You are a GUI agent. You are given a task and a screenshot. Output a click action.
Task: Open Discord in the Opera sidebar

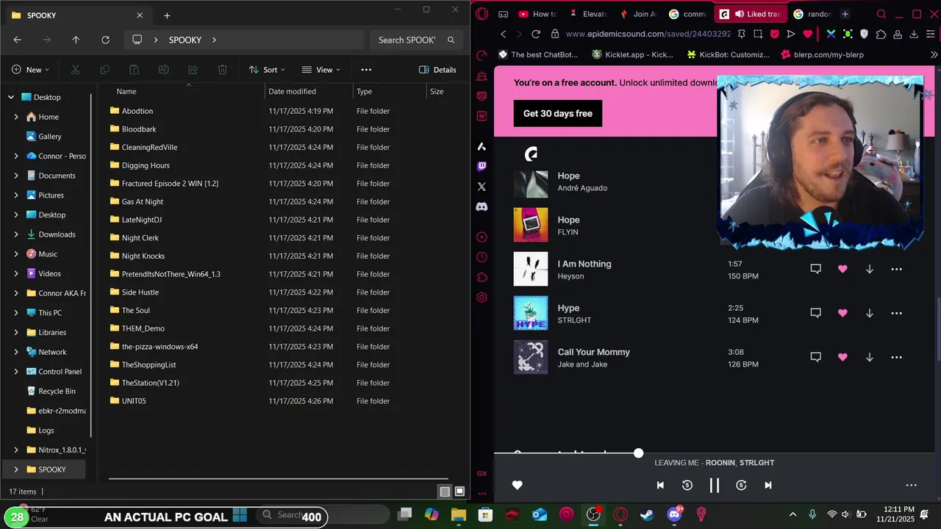pos(482,207)
